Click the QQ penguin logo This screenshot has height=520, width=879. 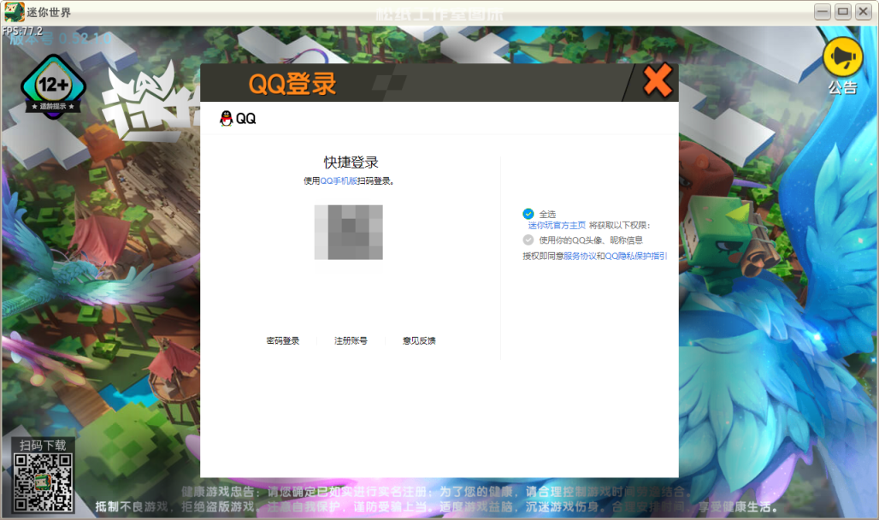(x=226, y=118)
